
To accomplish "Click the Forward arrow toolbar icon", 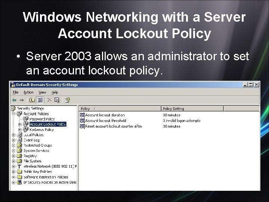I will [22, 100].
